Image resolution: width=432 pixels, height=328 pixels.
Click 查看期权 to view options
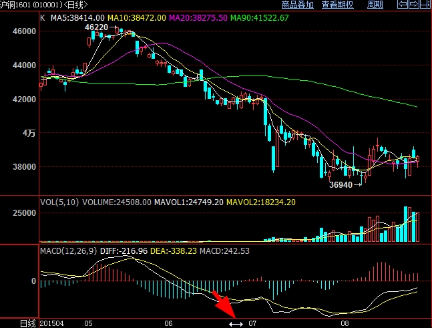tap(338, 5)
